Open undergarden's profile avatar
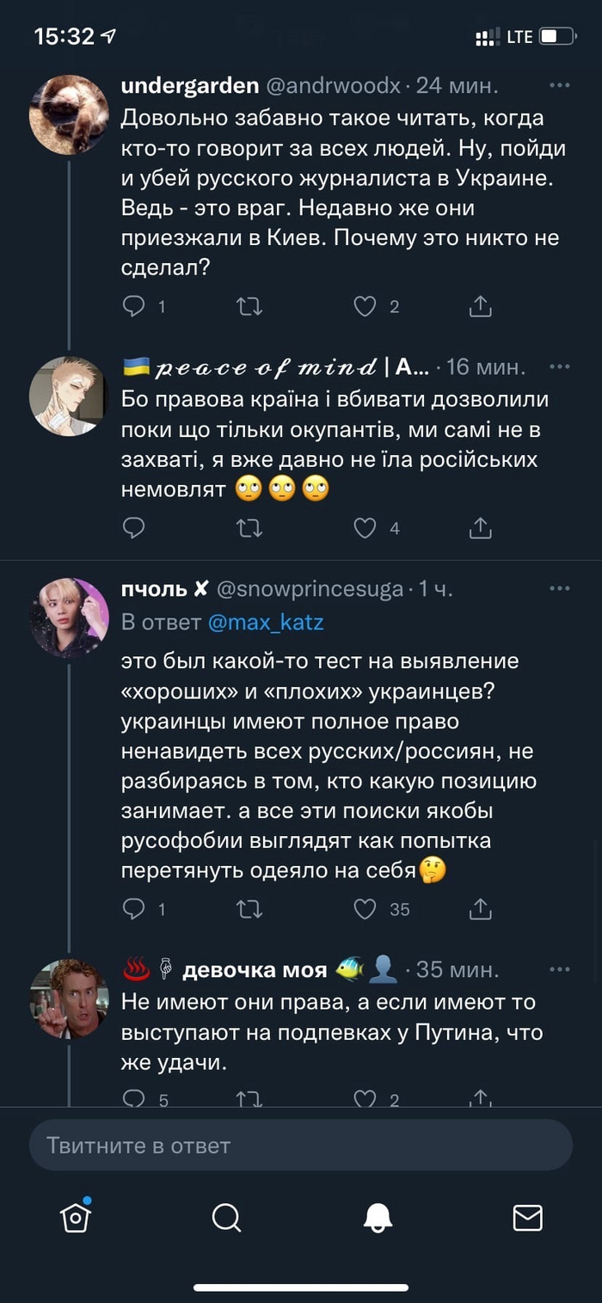 pos(69,114)
